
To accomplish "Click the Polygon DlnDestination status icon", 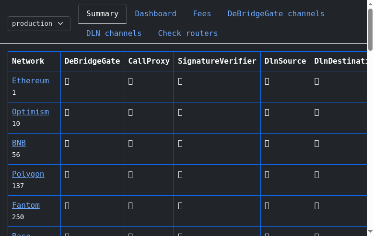I will (316, 175).
